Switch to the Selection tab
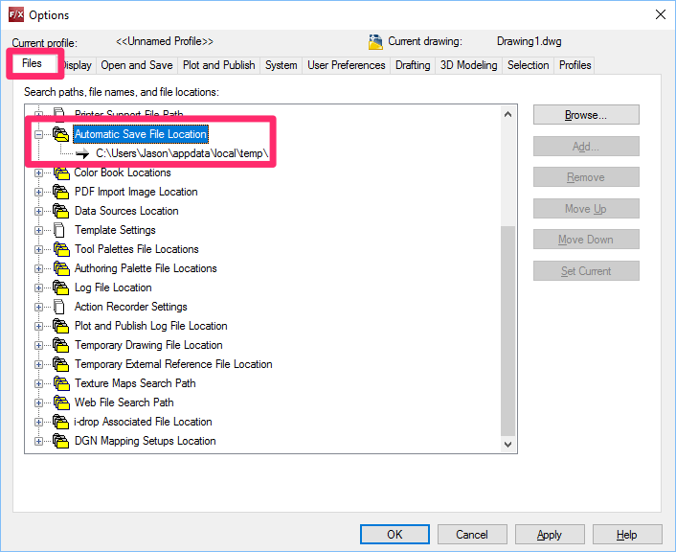 [x=529, y=65]
